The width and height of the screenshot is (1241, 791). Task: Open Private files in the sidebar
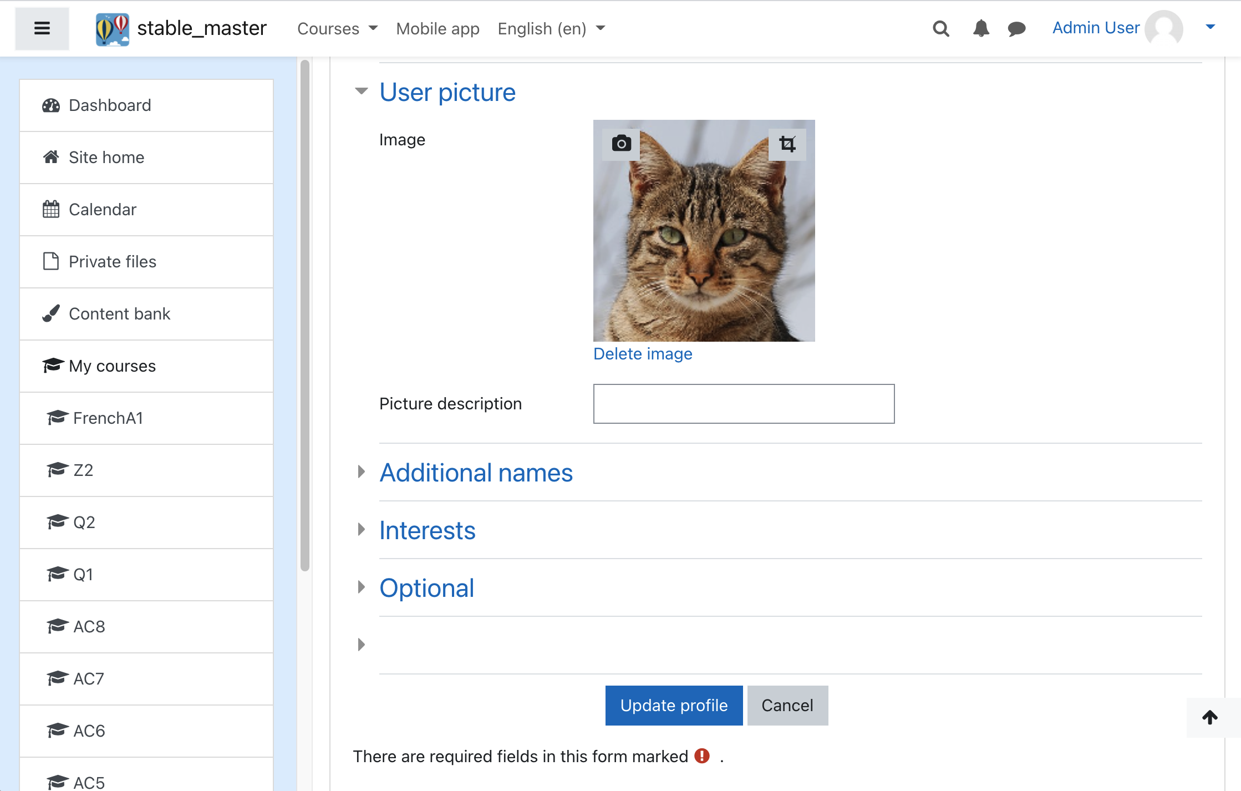pyautogui.click(x=146, y=262)
